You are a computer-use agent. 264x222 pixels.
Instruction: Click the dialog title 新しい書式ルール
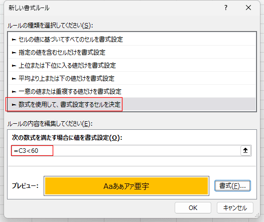point(29,8)
